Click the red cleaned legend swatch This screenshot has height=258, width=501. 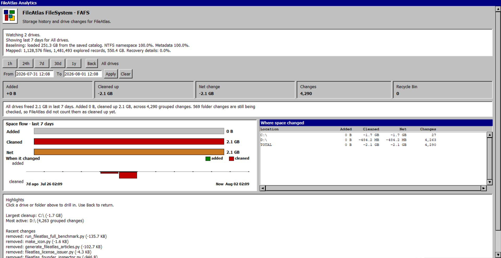pyautogui.click(x=231, y=159)
